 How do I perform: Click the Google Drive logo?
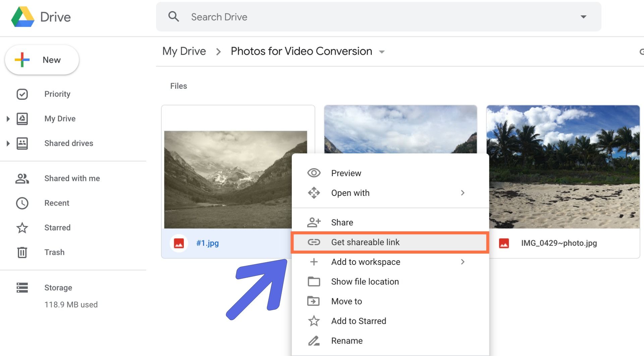pos(23,17)
